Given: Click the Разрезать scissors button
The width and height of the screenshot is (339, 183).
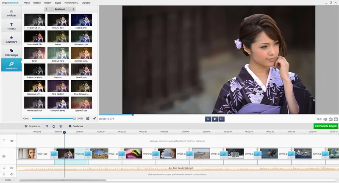Looking at the screenshot, I should click(32, 126).
